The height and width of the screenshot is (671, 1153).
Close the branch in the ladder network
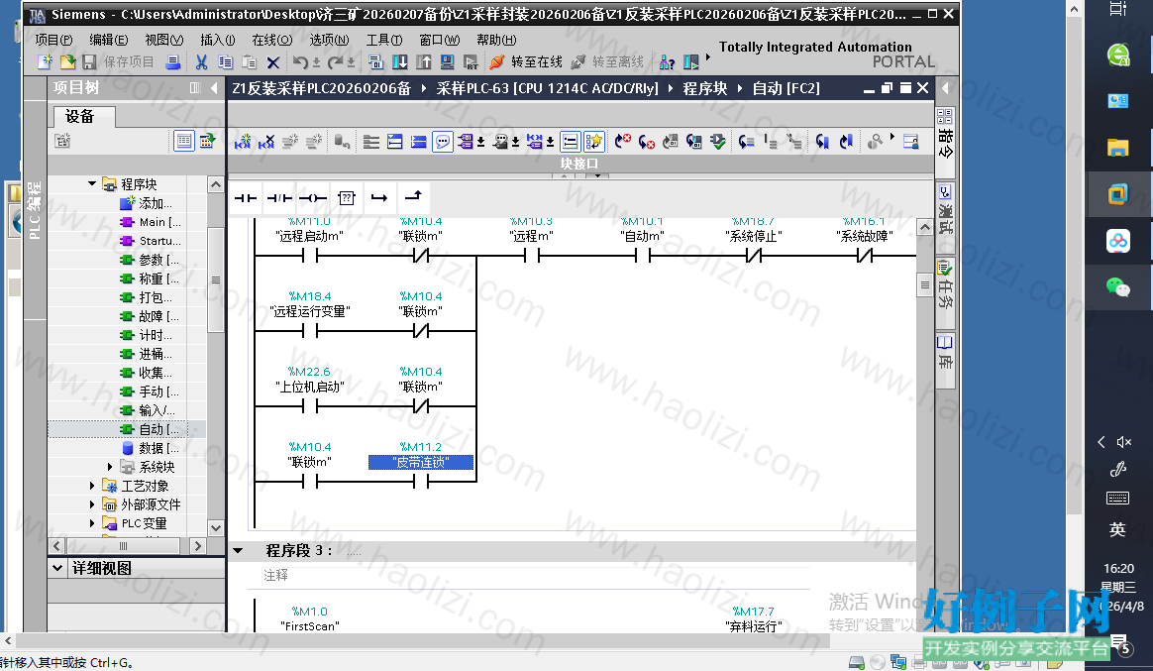click(x=413, y=196)
